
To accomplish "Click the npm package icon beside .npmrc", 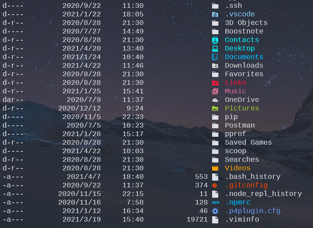I will click(x=215, y=202).
